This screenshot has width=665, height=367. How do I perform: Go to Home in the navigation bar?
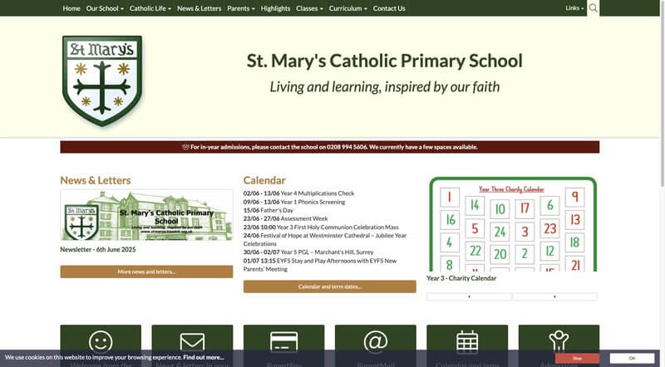(71, 8)
